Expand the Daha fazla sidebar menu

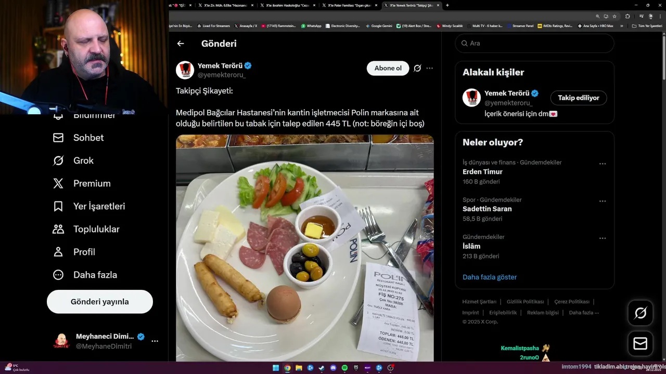[x=85, y=275]
